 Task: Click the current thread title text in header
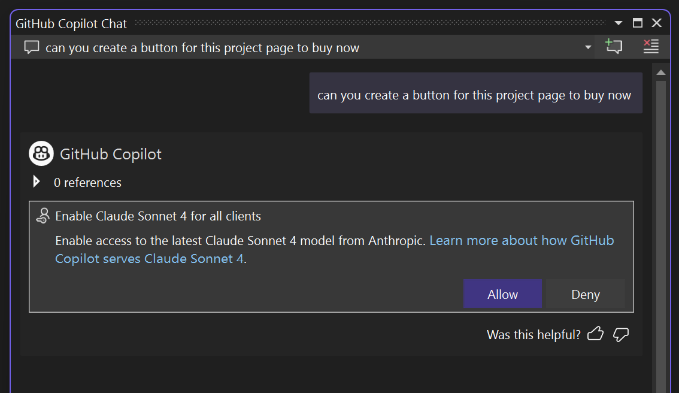202,48
